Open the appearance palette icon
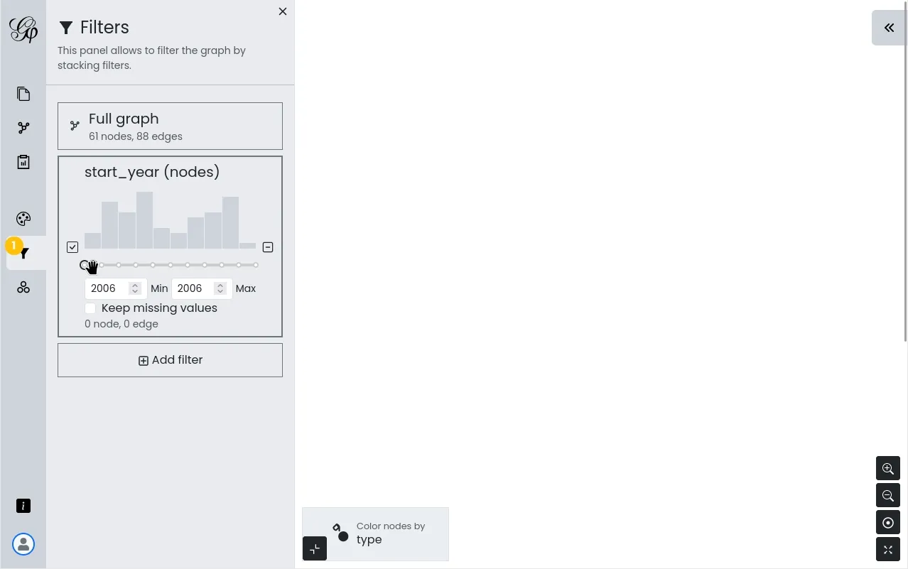 pyautogui.click(x=23, y=219)
